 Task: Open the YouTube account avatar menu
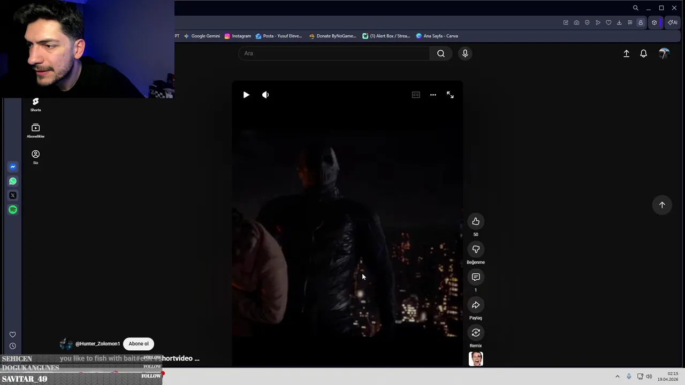click(x=664, y=53)
